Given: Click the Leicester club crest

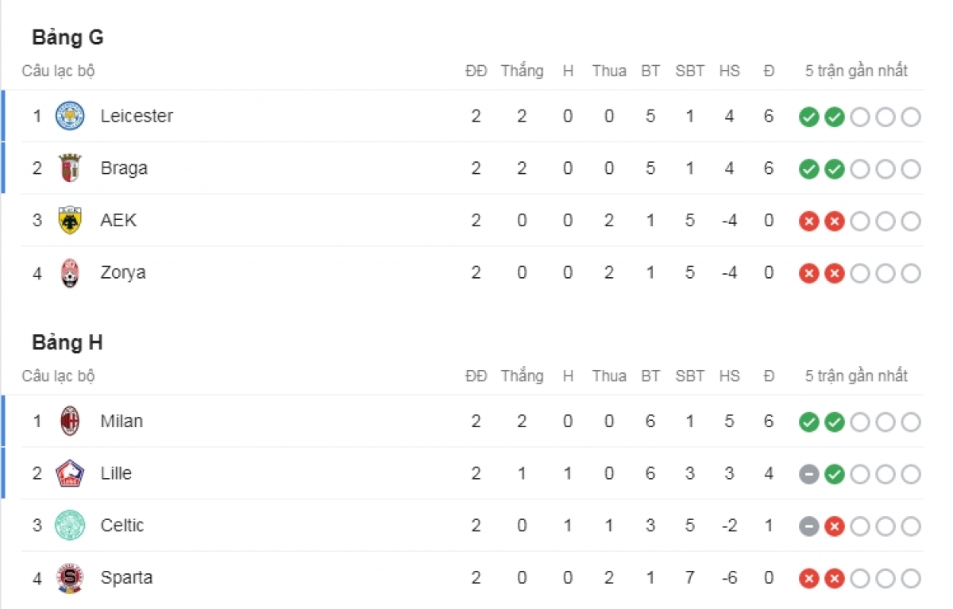Looking at the screenshot, I should (x=70, y=116).
